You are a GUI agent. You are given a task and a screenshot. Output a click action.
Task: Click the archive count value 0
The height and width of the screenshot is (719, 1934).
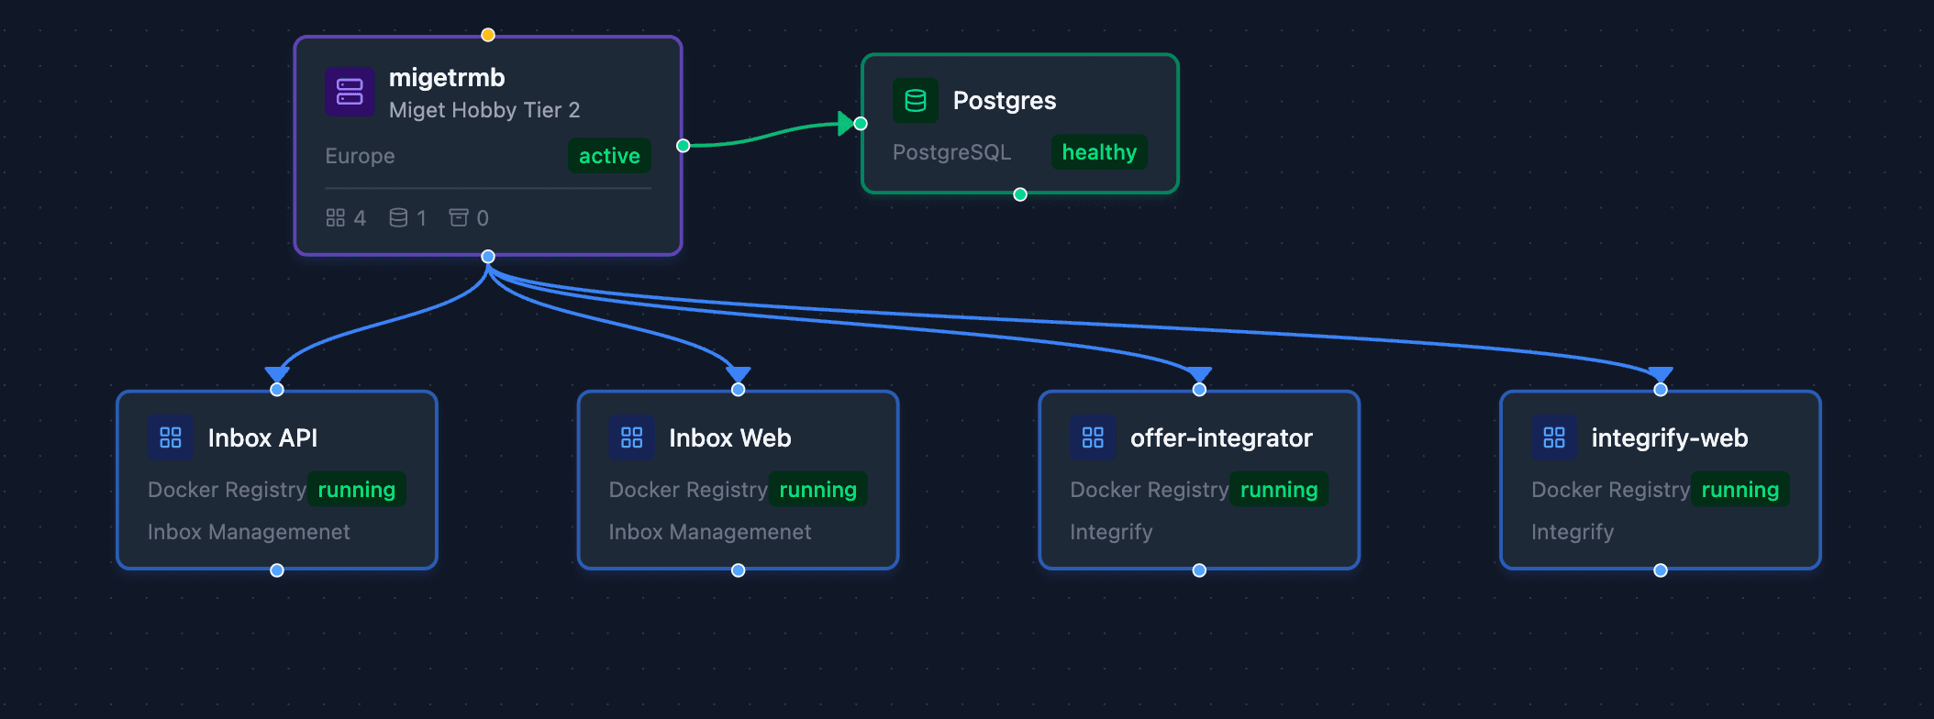tap(483, 218)
